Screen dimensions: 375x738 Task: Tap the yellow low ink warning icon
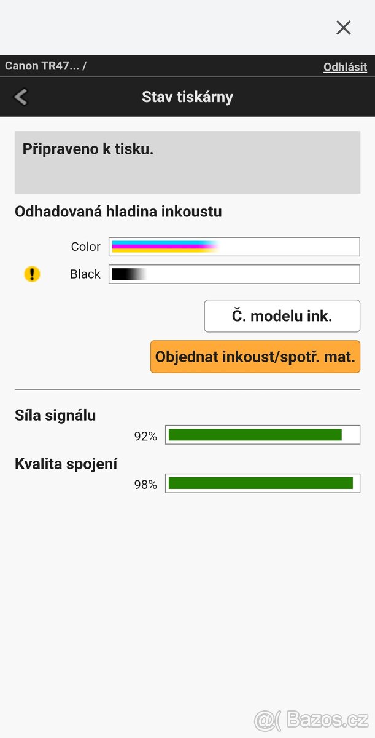pyautogui.click(x=32, y=274)
